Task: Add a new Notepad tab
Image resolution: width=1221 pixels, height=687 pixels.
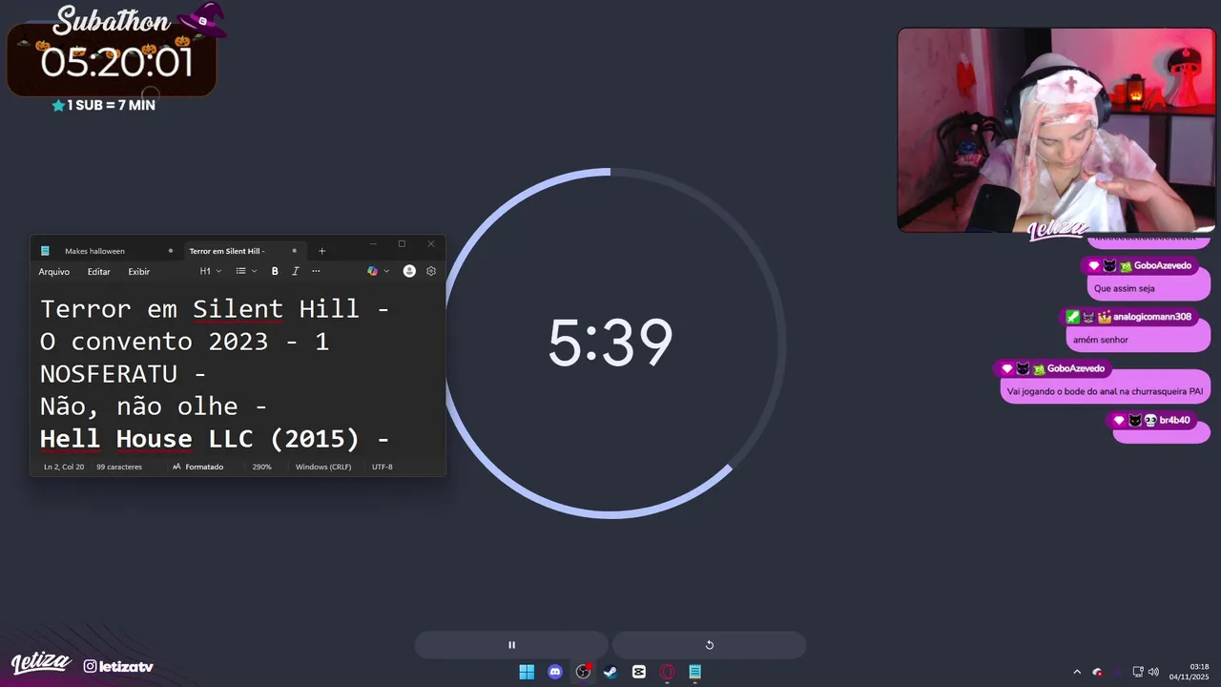Action: pos(321,251)
